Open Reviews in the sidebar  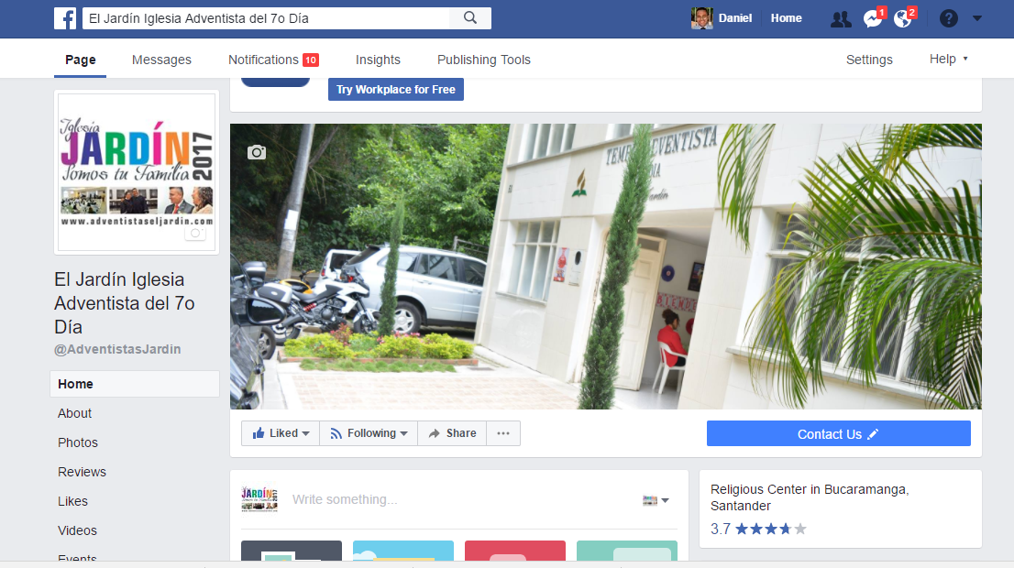pos(82,472)
